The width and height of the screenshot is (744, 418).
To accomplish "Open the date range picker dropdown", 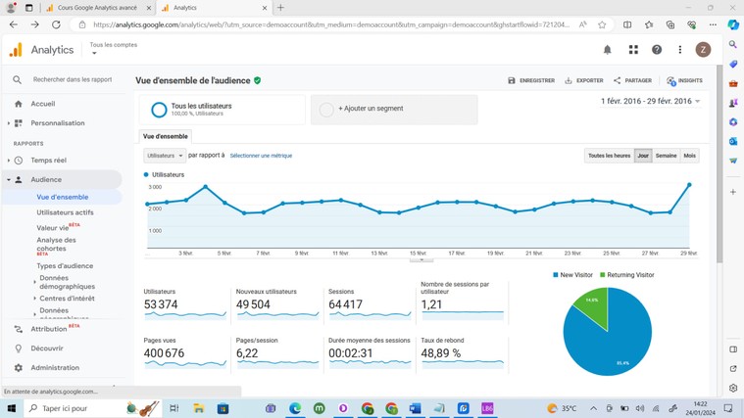I will pos(651,101).
